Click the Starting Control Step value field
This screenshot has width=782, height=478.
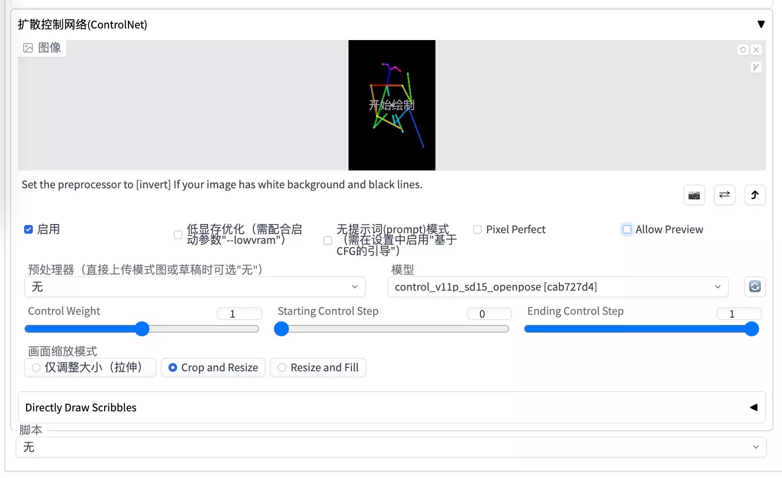[x=489, y=313]
